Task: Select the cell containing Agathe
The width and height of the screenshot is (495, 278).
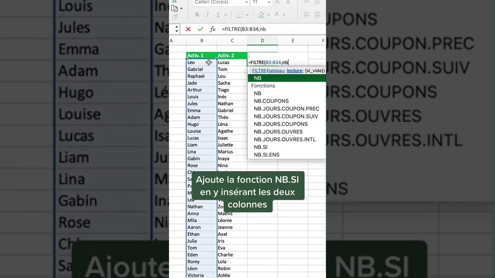Action: coord(232,131)
